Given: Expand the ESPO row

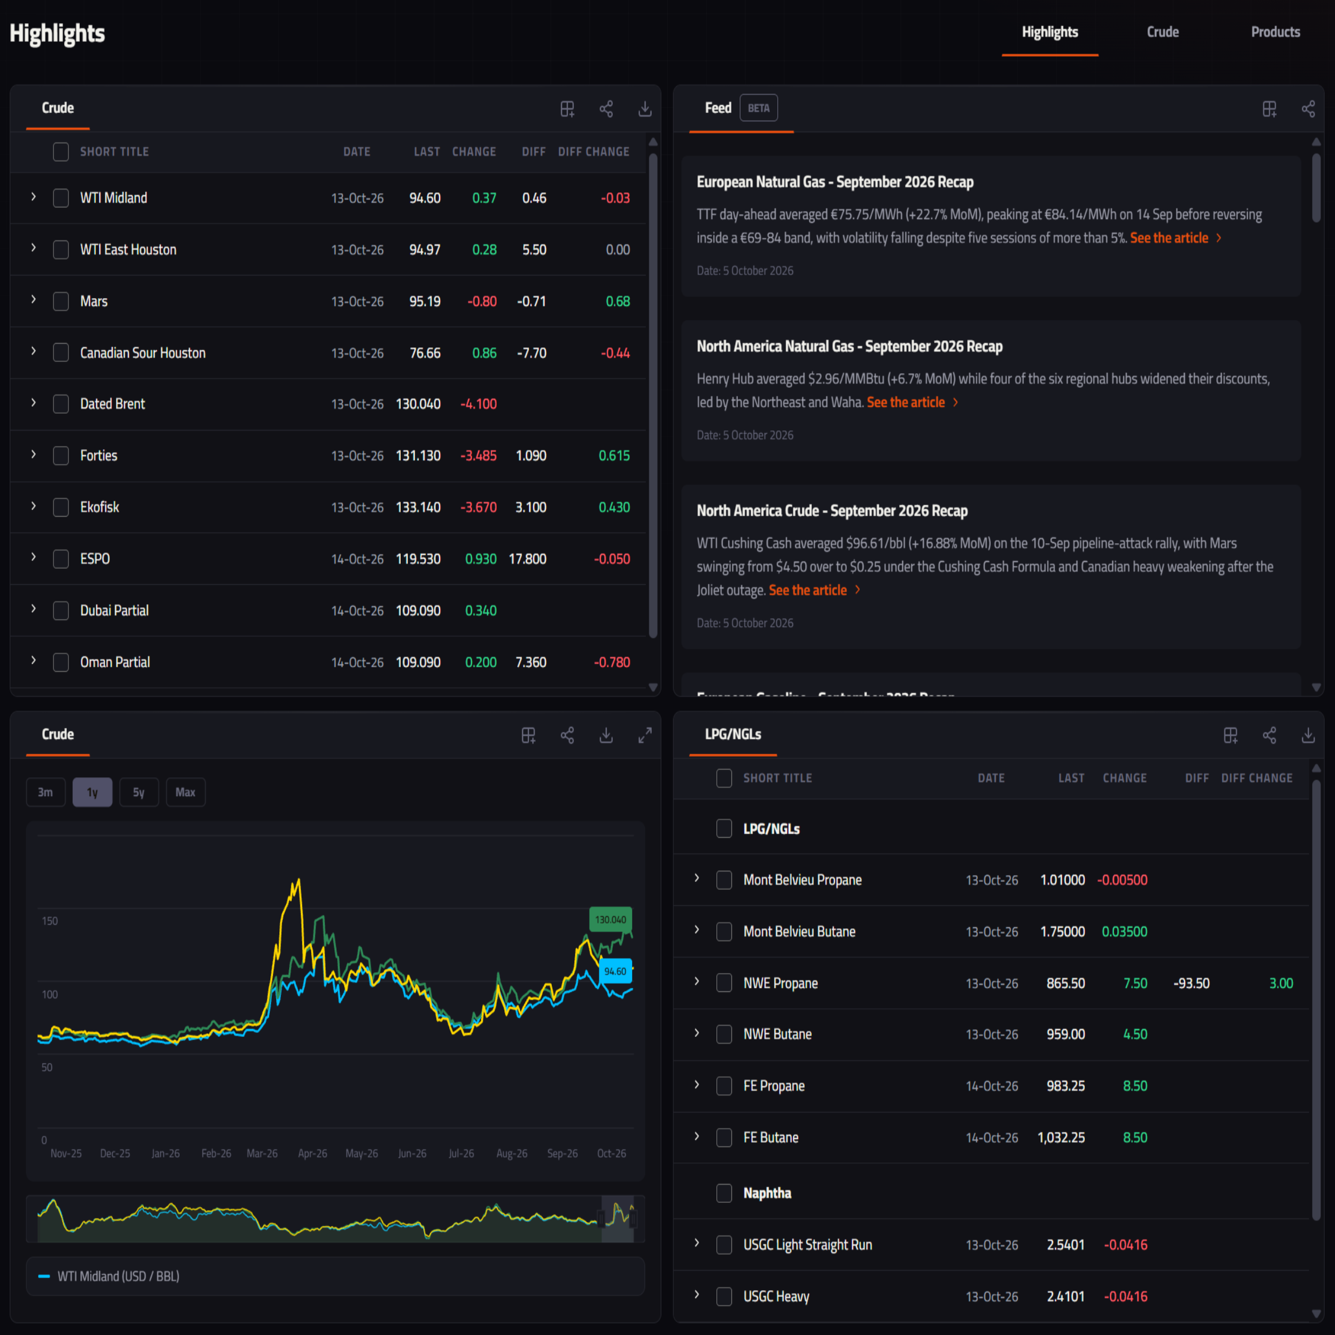Looking at the screenshot, I should 33,557.
